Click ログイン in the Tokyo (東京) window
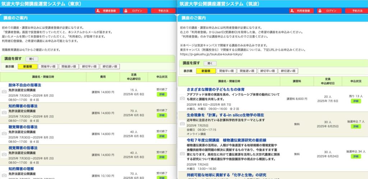 (135, 11)
